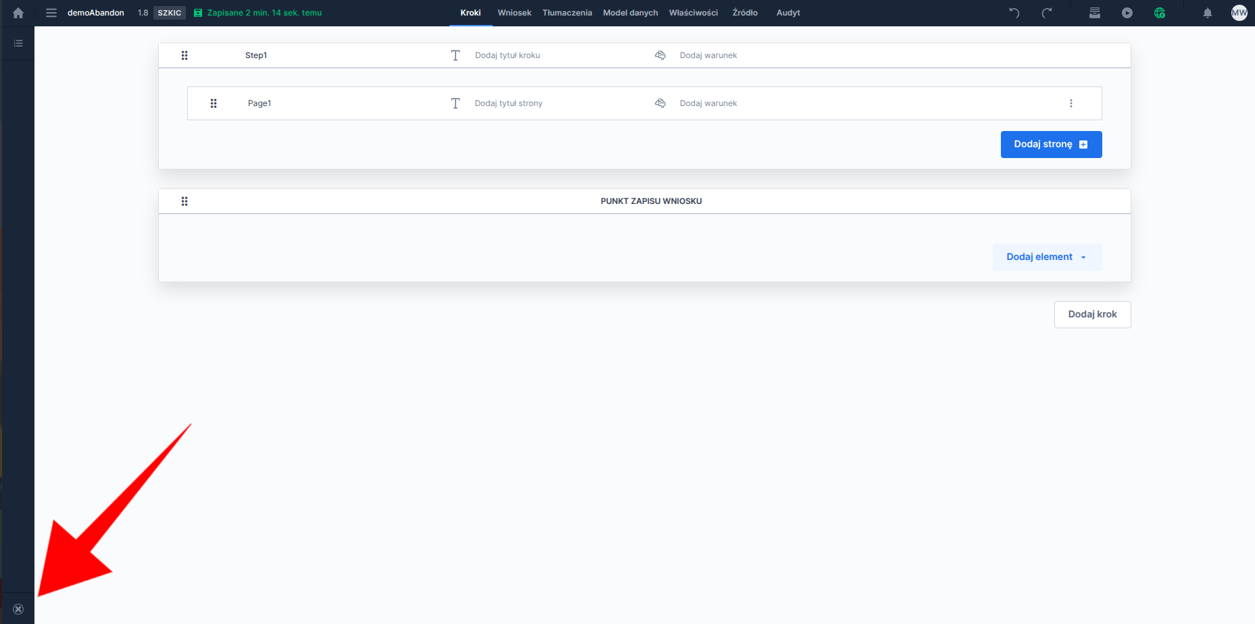Image resolution: width=1255 pixels, height=624 pixels.
Task: Click the circled X icon at sidebar bottom
Action: [x=18, y=609]
